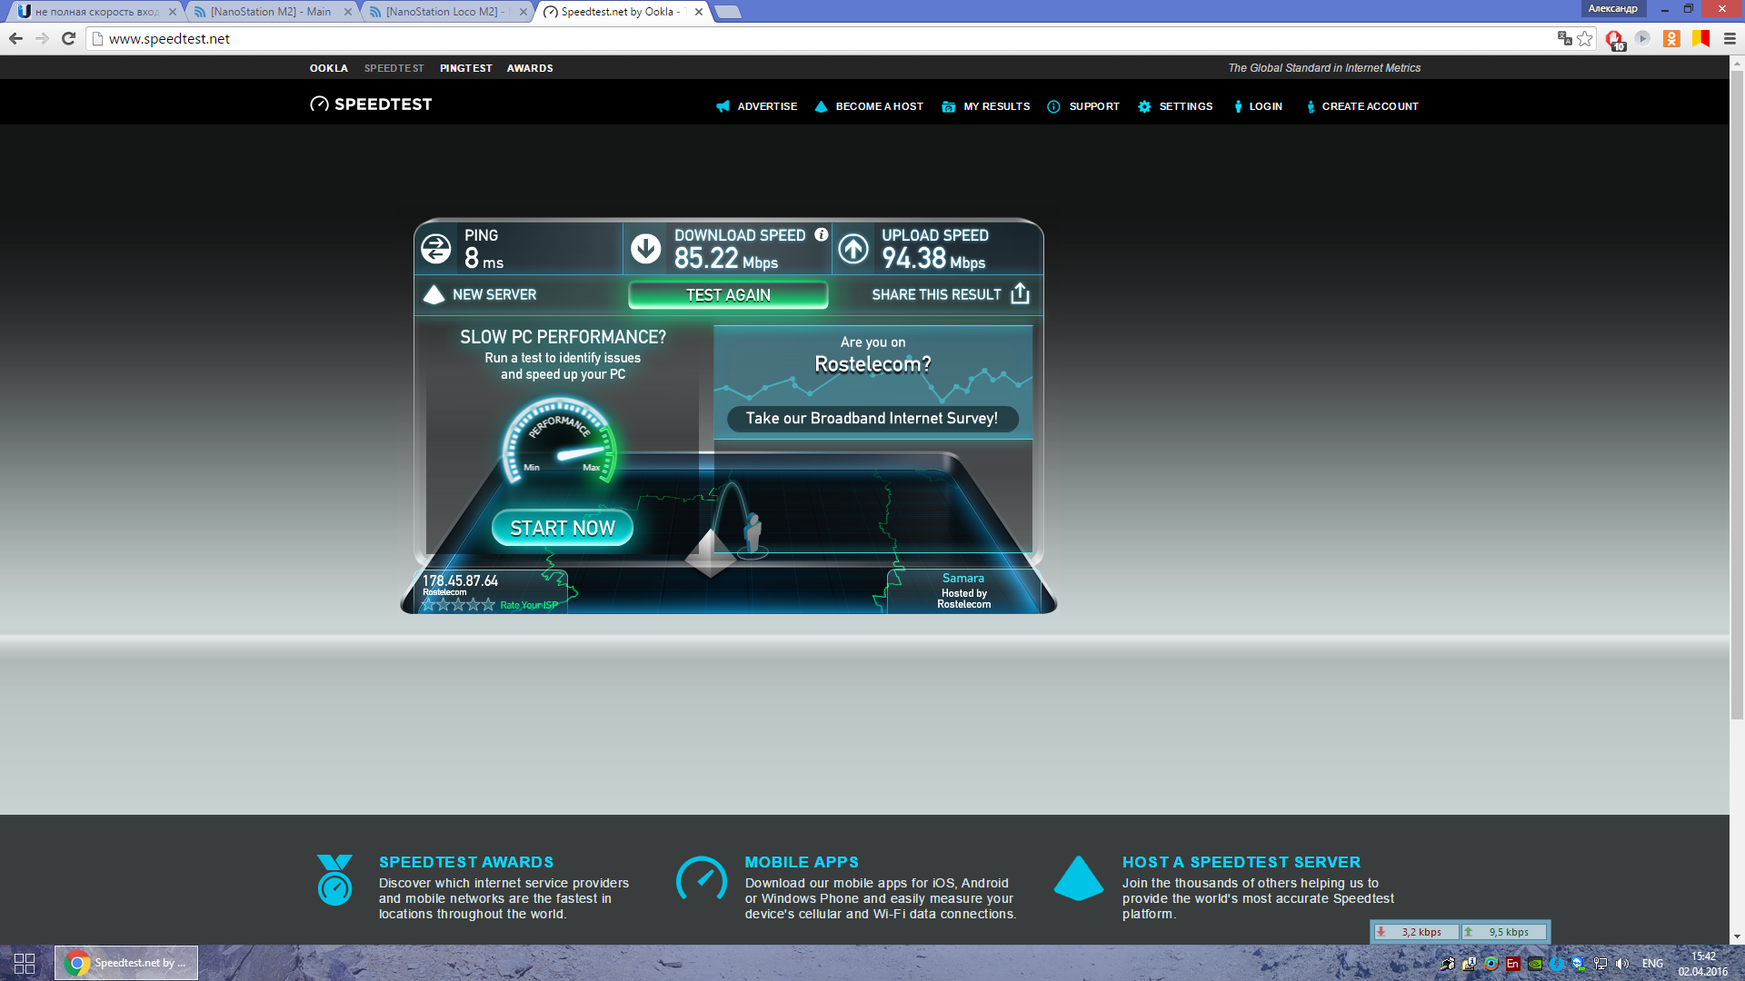Open My Results from header menu
The height and width of the screenshot is (981, 1745).
tap(996, 106)
